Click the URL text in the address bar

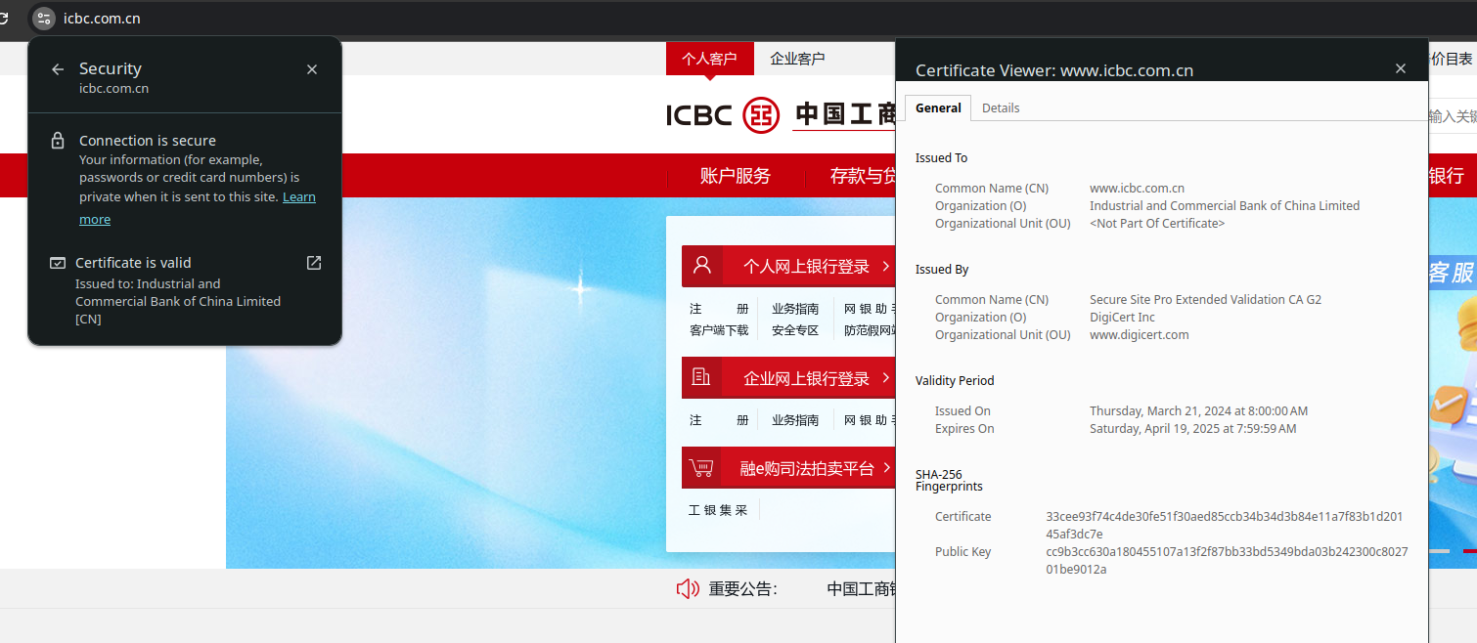(x=102, y=18)
